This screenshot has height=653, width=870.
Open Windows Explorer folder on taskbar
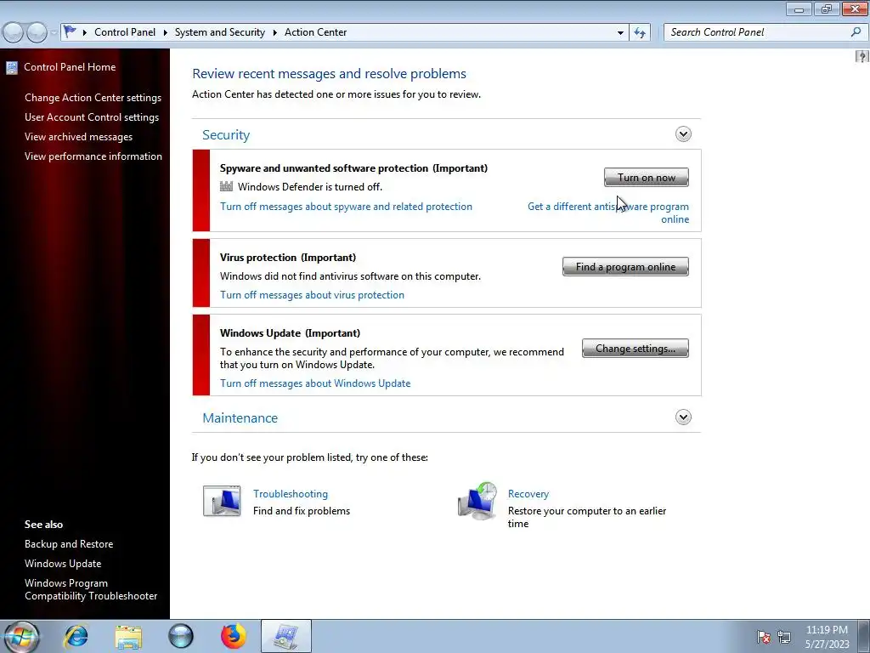coord(128,637)
